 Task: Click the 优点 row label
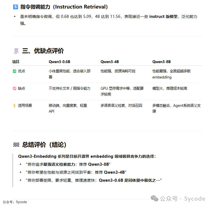(x=21, y=71)
